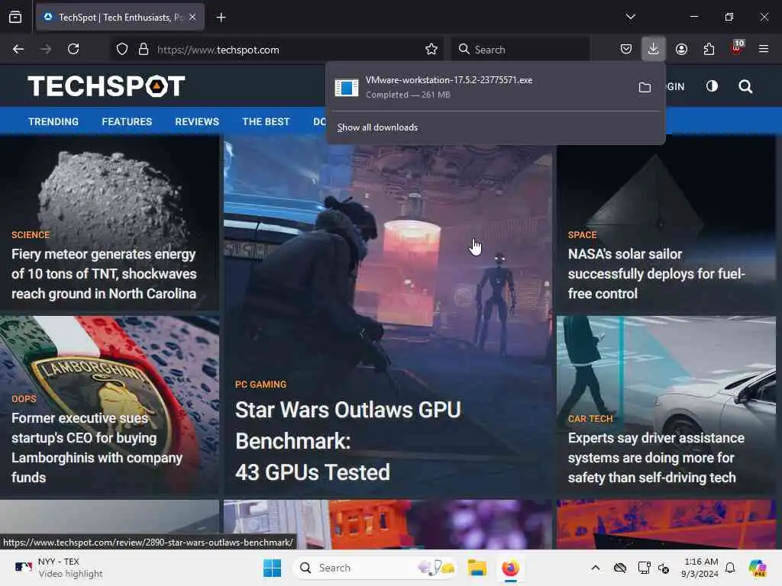Open downloaded VMware-workstation exe file
The image size is (782, 586).
[481, 87]
